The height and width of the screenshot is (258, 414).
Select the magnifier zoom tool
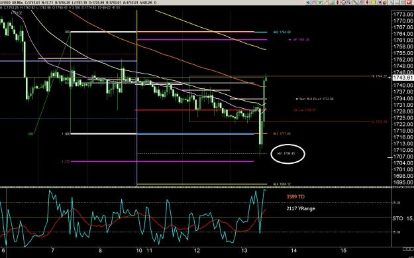(x=349, y=3)
